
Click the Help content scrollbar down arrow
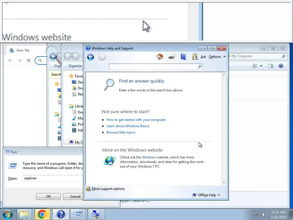(224, 183)
